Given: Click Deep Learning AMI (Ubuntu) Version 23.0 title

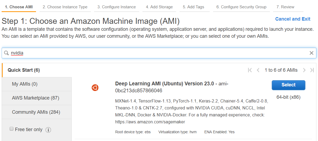Looking at the screenshot, I should 165,84.
